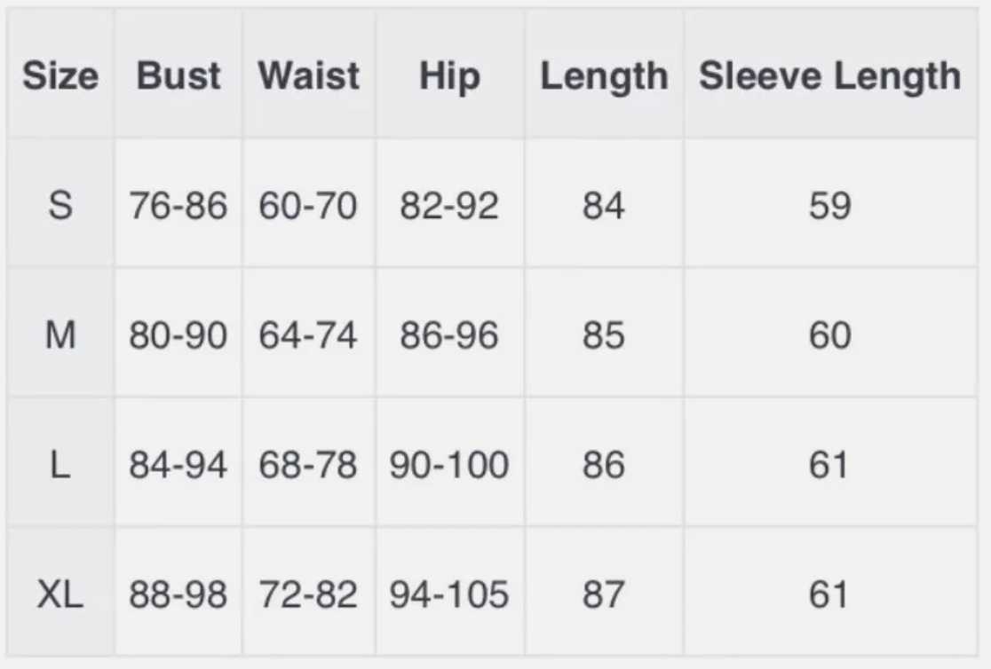Viewport: 991px width, 669px height.
Task: Click length value 84 in S row
Action: click(604, 206)
